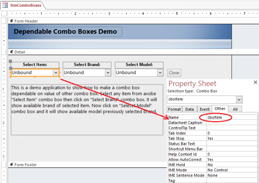
Task: Switch to the Event tab
Action: point(205,109)
